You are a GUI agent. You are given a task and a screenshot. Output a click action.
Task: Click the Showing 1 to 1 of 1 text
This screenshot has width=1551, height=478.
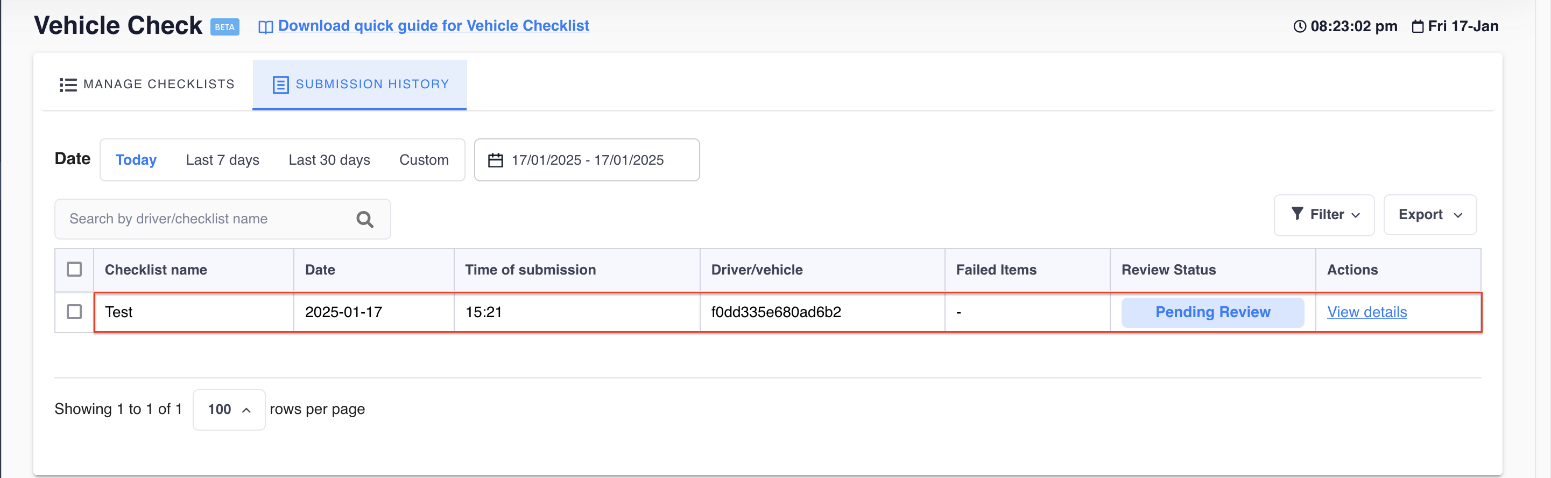click(118, 410)
